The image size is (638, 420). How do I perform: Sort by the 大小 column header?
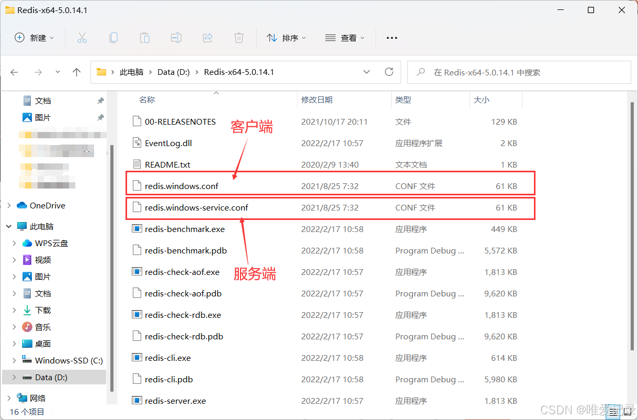point(482,100)
